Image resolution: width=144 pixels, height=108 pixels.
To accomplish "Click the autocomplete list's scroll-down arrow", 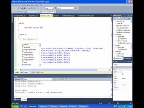I will coord(40,65).
